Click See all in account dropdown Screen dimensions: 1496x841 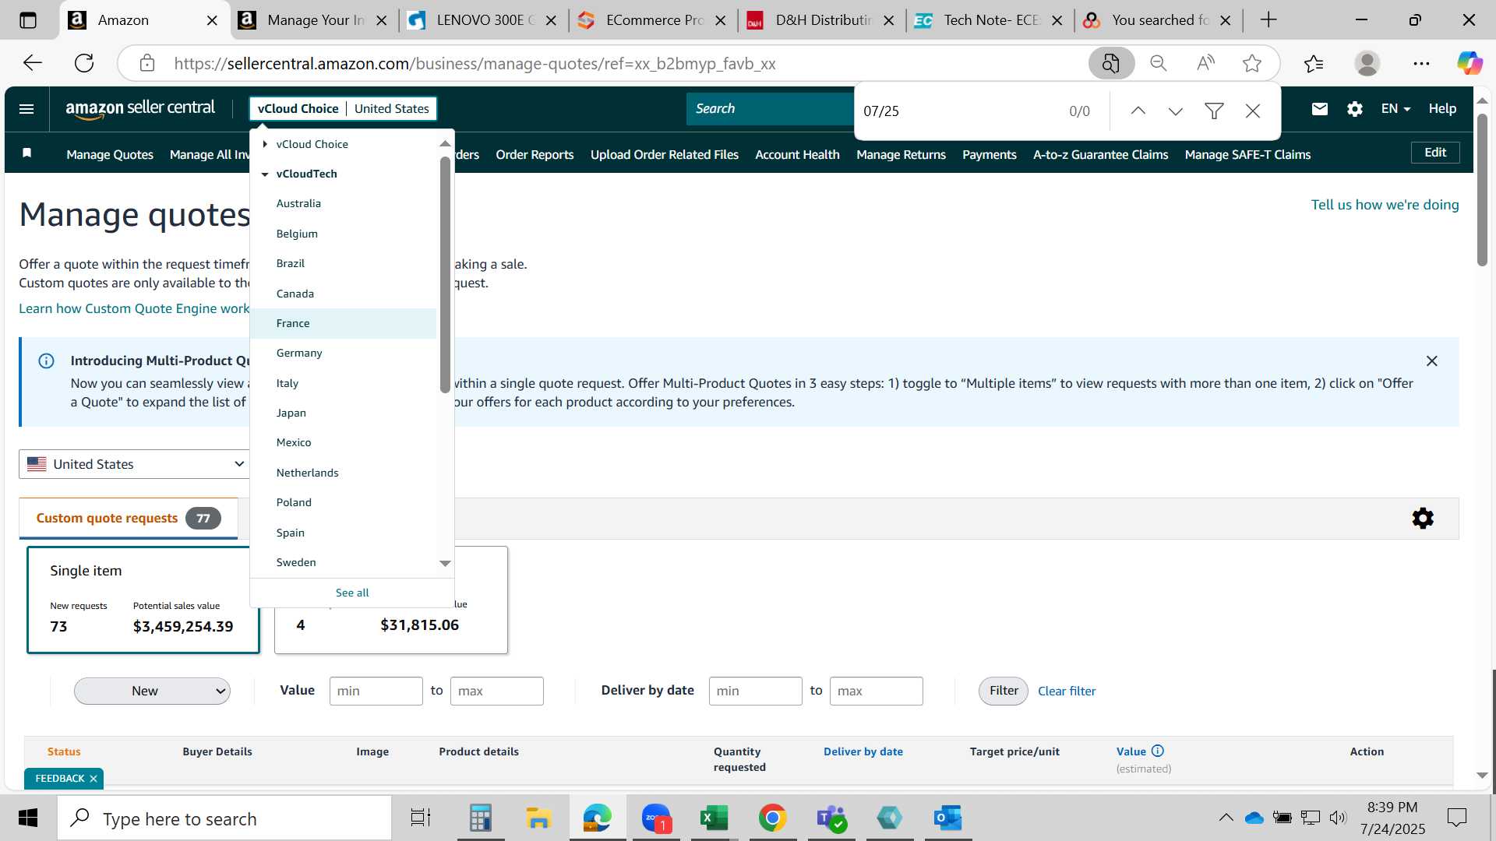[352, 593]
